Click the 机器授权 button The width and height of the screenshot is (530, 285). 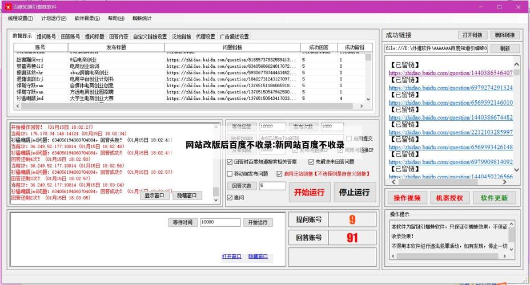(449, 198)
